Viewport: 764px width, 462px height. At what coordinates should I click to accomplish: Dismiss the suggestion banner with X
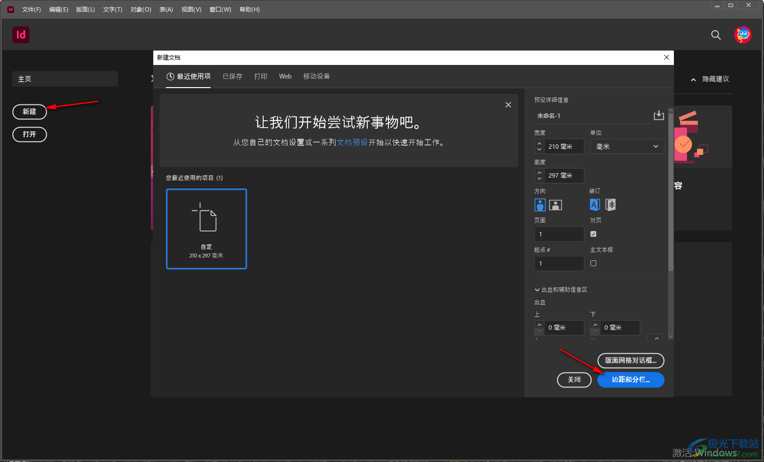pyautogui.click(x=508, y=105)
